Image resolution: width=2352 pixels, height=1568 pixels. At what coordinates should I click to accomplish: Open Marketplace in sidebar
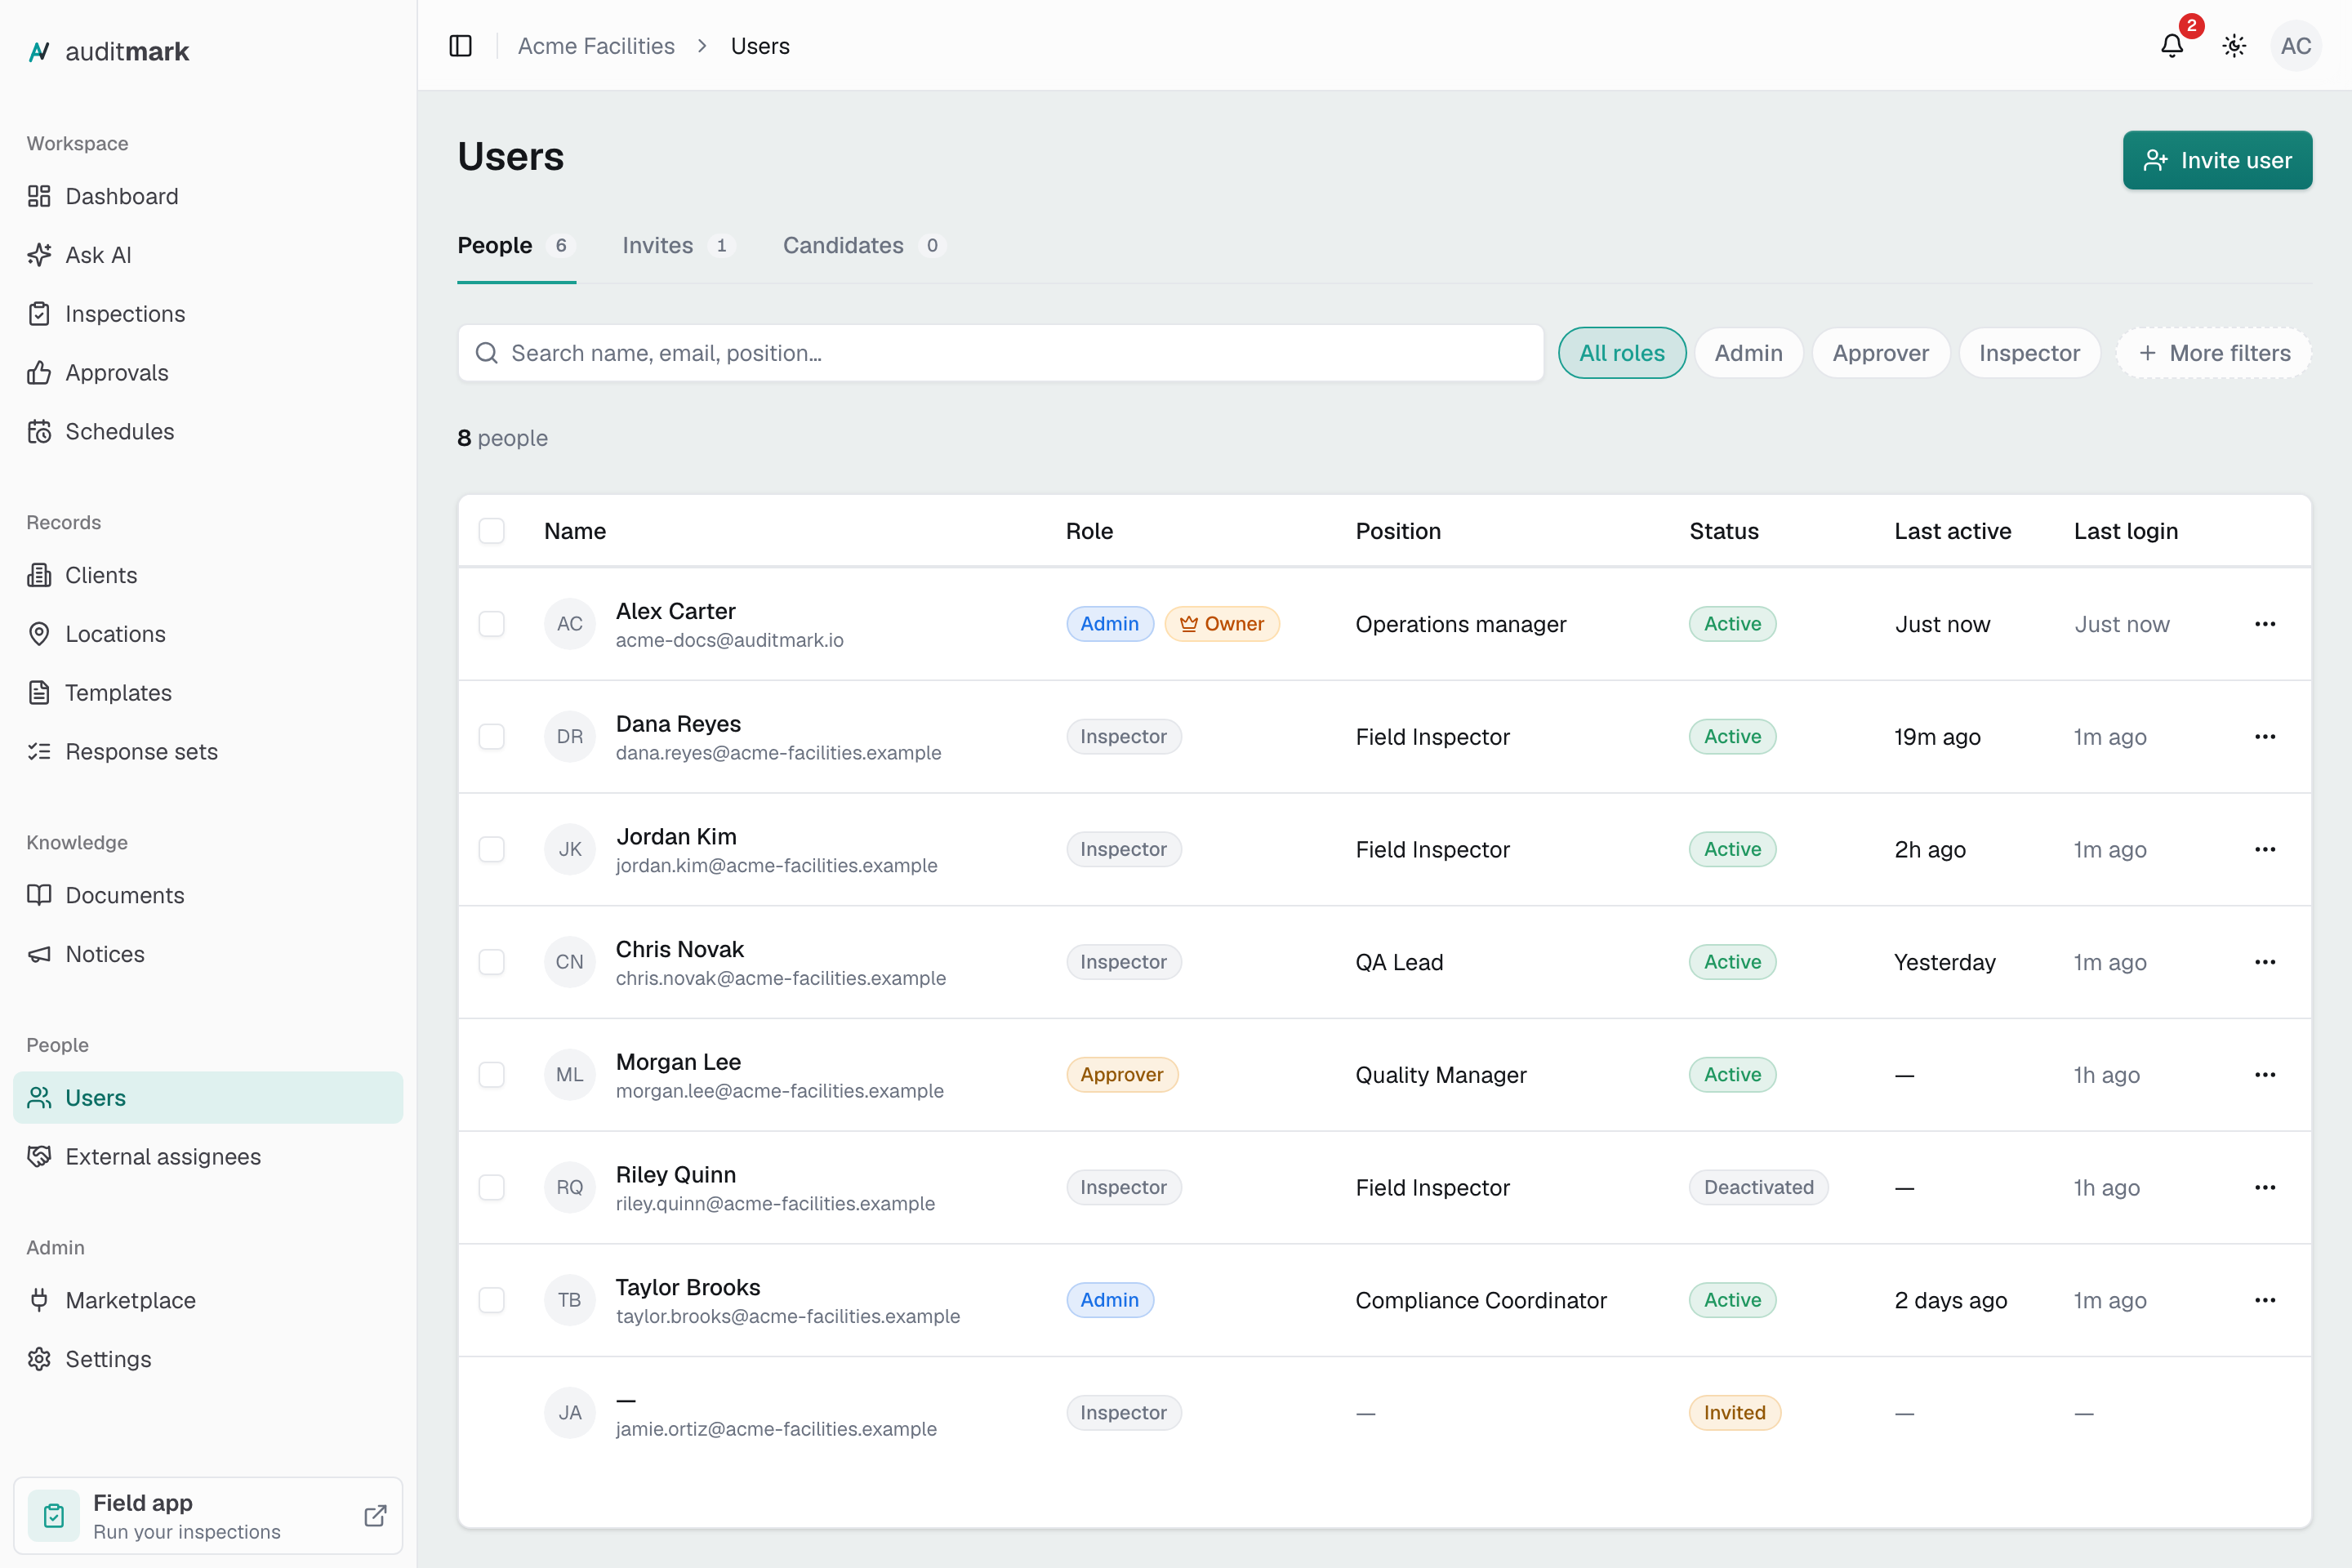point(208,1300)
